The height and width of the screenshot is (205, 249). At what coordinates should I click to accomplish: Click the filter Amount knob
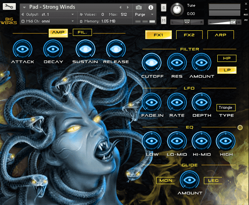click(201, 62)
